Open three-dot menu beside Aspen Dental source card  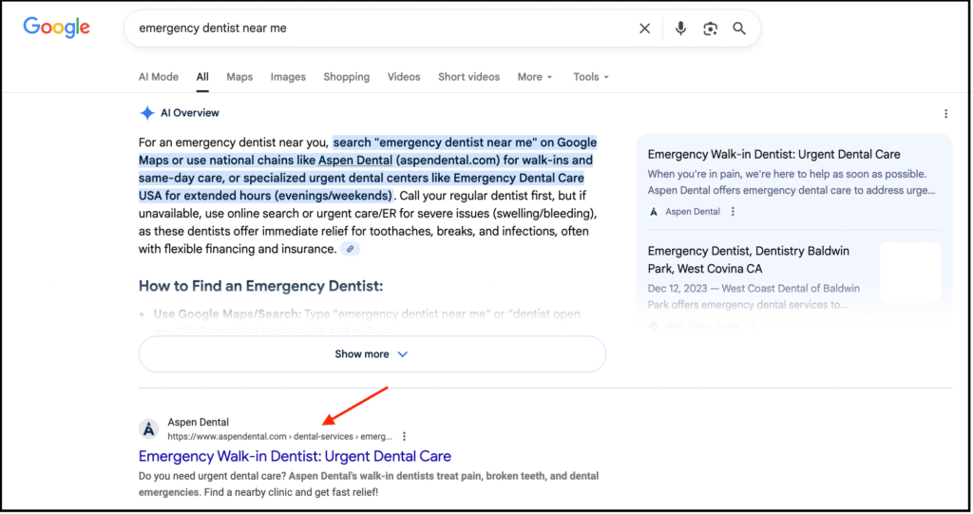pyautogui.click(x=733, y=212)
